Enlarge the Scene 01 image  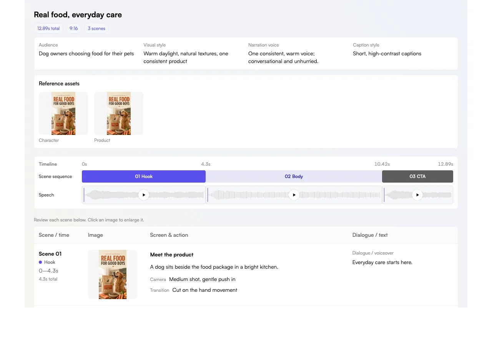(x=113, y=274)
